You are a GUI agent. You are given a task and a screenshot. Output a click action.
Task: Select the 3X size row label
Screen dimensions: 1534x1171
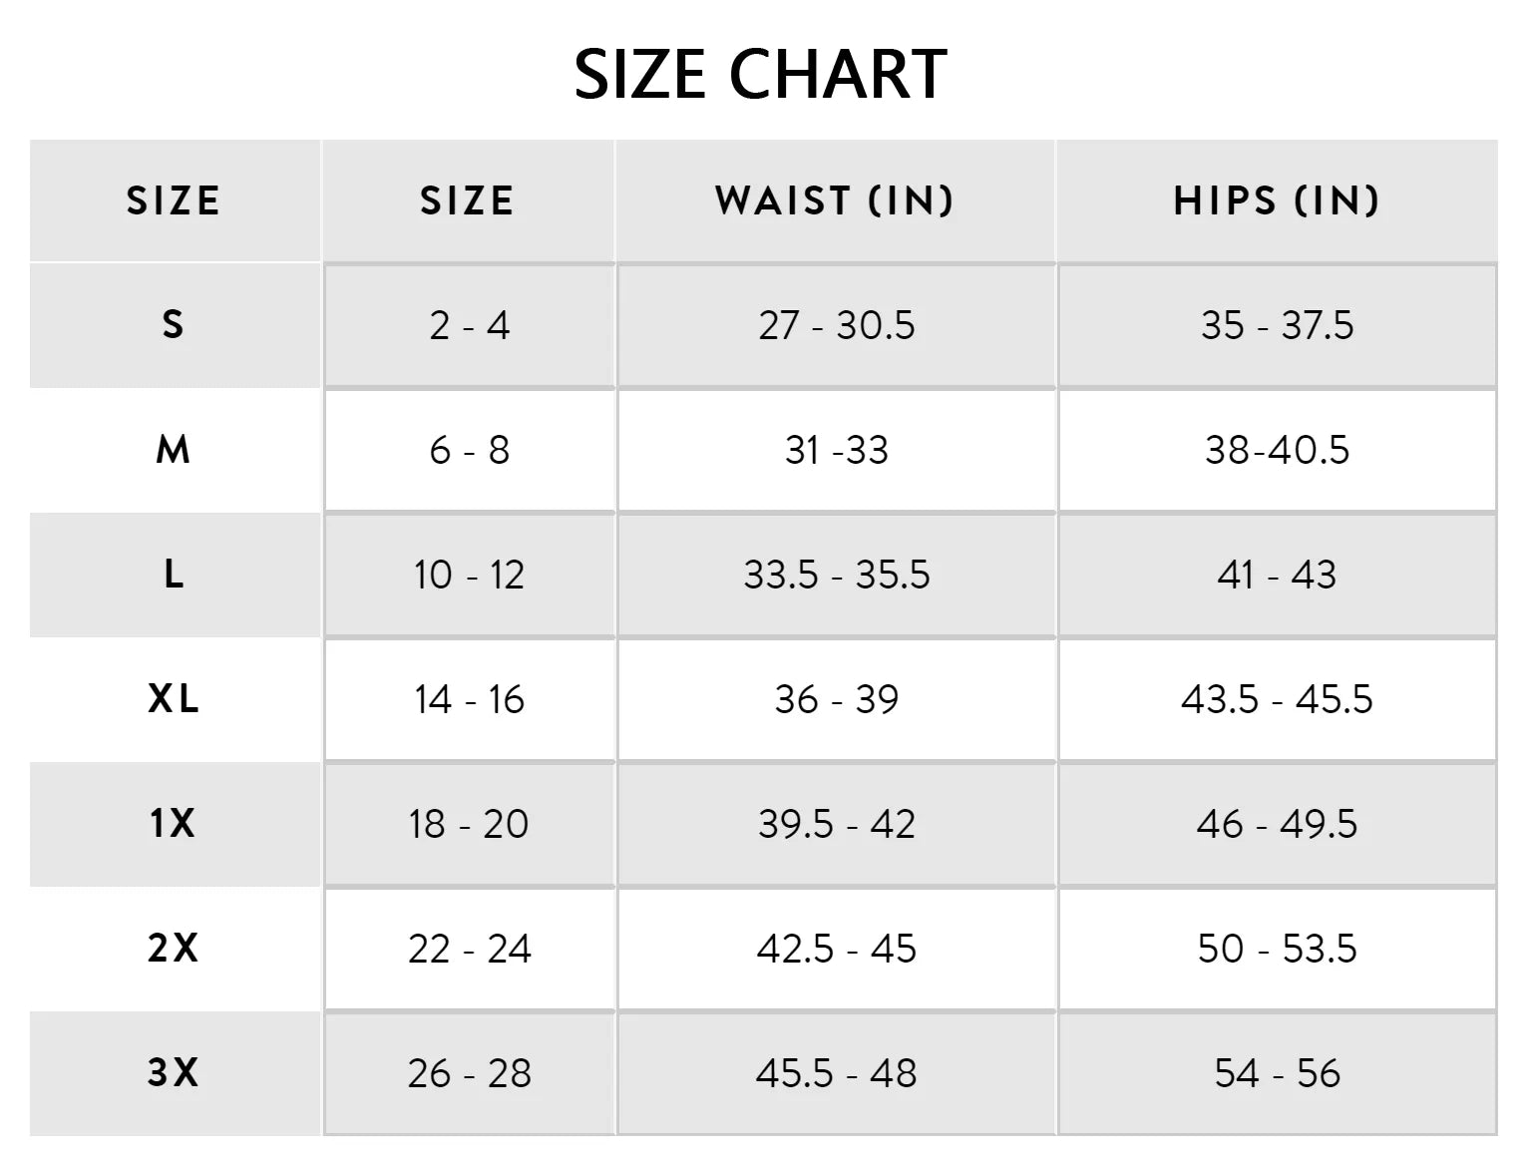(x=174, y=1073)
